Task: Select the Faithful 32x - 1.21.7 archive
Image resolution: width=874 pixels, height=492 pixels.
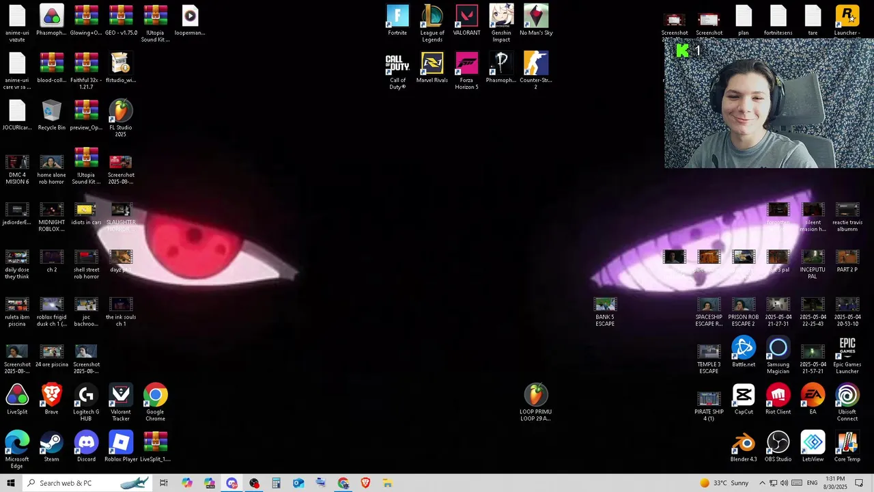Action: click(x=86, y=71)
